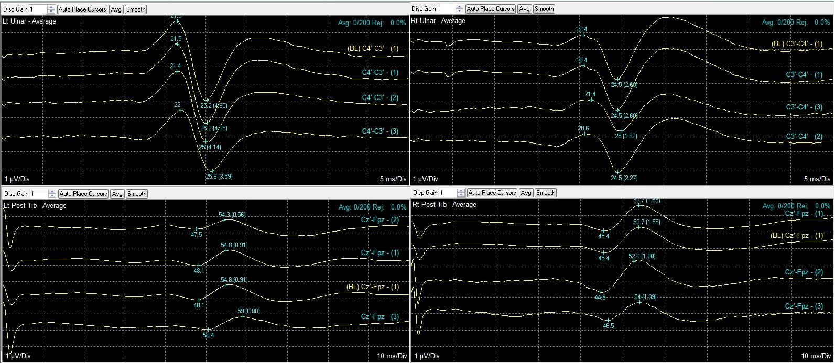
Task: Click Auto Place Cursors above Lt Ulnar panel
Action: pyautogui.click(x=82, y=9)
